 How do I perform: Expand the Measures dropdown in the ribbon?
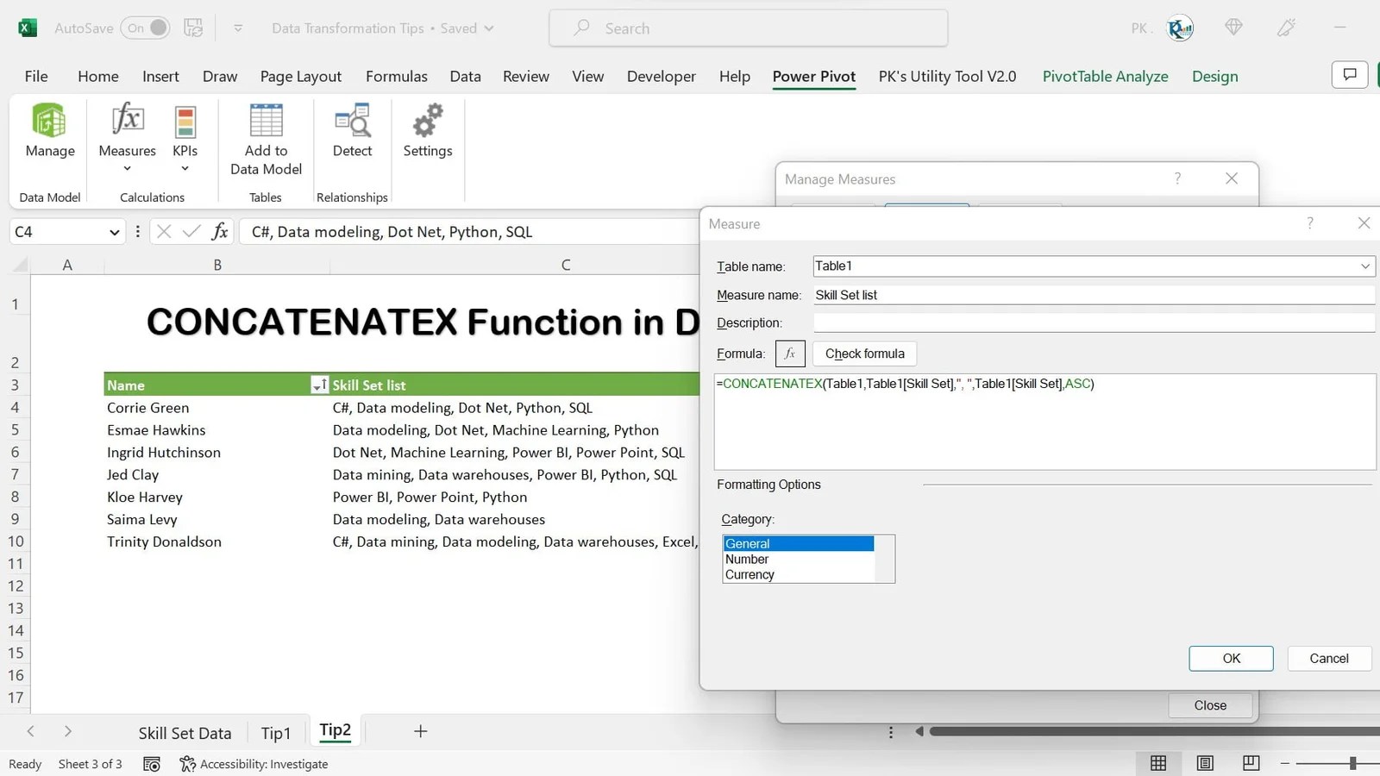126,167
